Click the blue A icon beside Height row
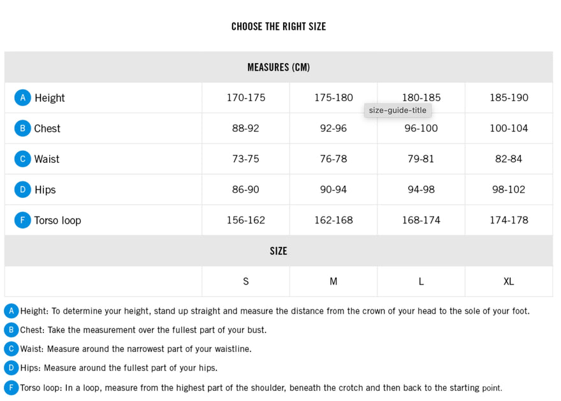 22,97
